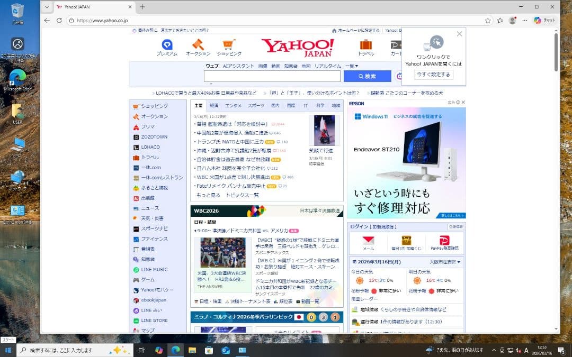Switch search to 画像 category

point(263,66)
